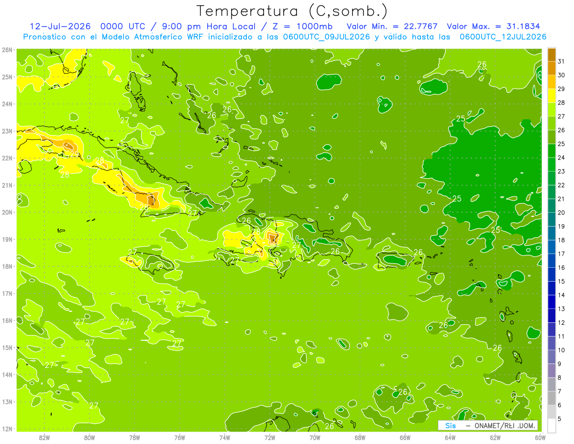Click the "78W" longitude axis label
574x444 pixels.
click(x=134, y=437)
